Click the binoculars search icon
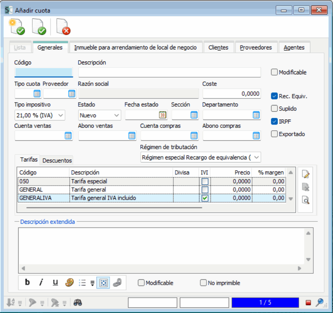The image size is (333, 313). pyautogui.click(x=78, y=302)
